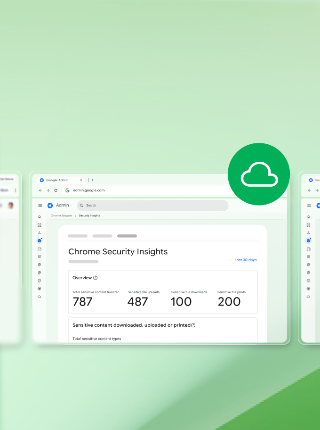Go back in the right window browser
Viewport: 320px width, 430px height.
[x=309, y=190]
